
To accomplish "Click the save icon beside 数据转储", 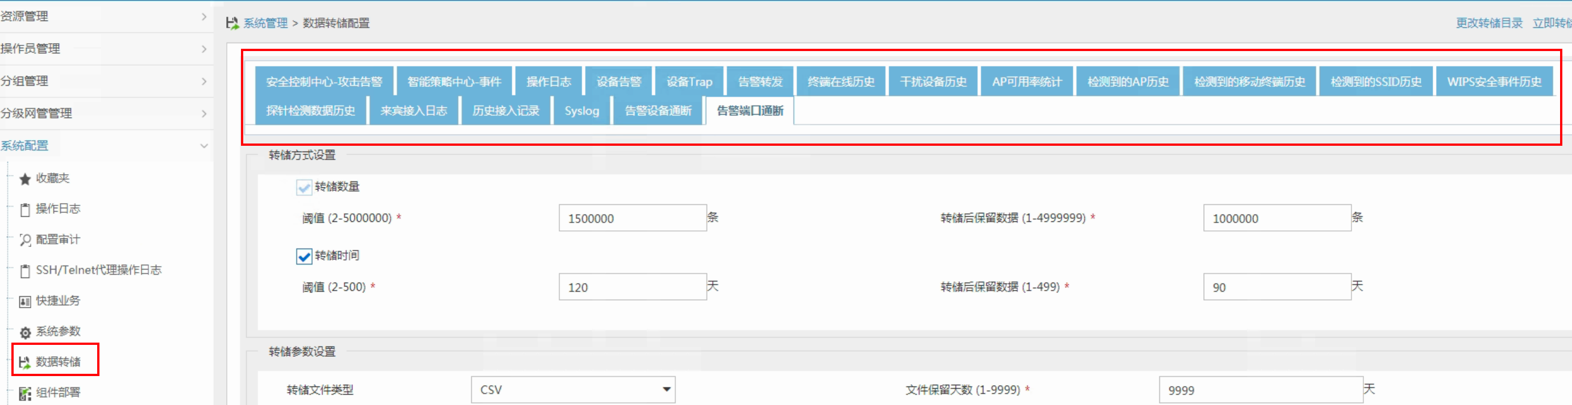I will coord(25,362).
